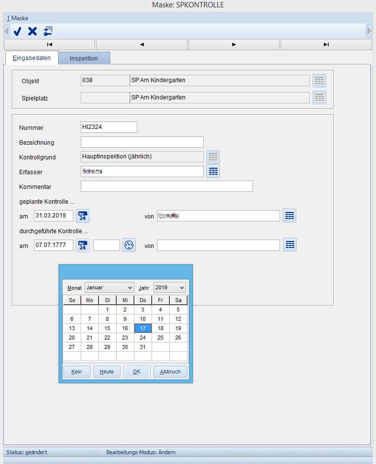
Task: Click the Kommentar text field
Action: click(167, 186)
